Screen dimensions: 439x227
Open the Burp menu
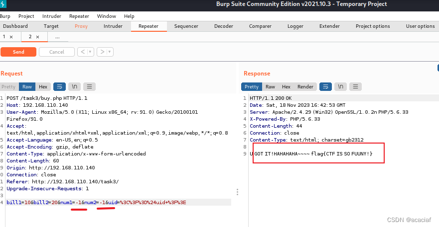(5, 16)
